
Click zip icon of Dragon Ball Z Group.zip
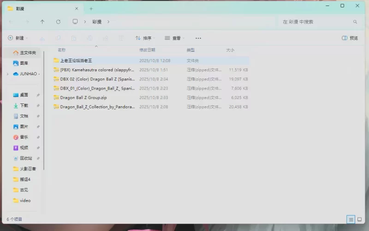point(56,97)
